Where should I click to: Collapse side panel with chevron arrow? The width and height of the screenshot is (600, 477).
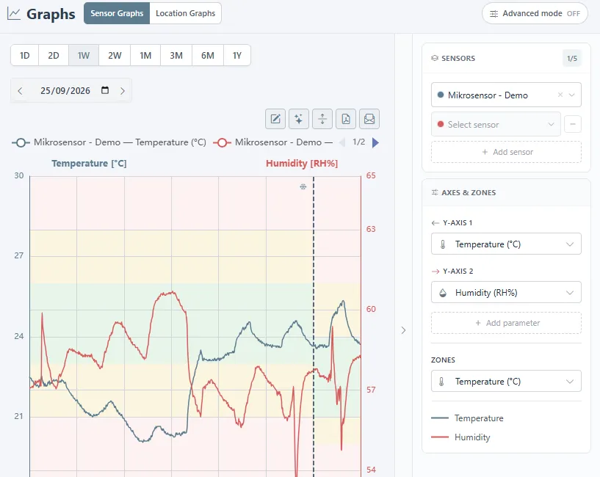pyautogui.click(x=403, y=330)
